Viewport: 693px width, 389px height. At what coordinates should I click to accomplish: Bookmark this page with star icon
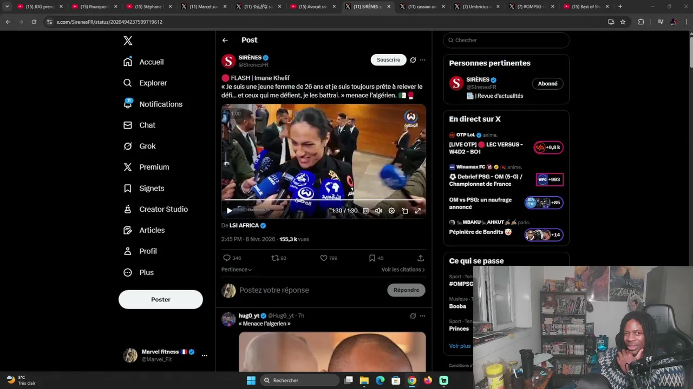click(x=623, y=22)
